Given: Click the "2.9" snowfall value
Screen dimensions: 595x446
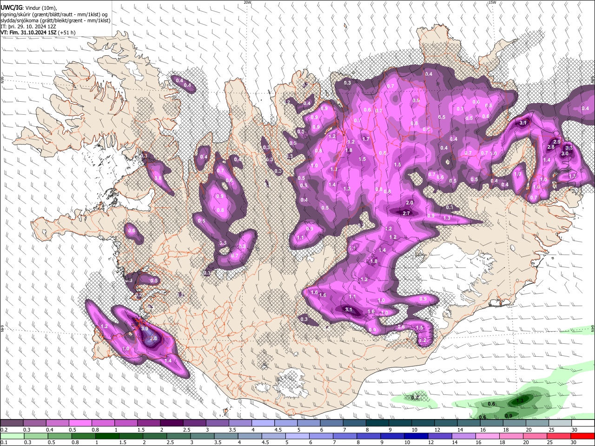Looking at the screenshot, I should [557, 142].
